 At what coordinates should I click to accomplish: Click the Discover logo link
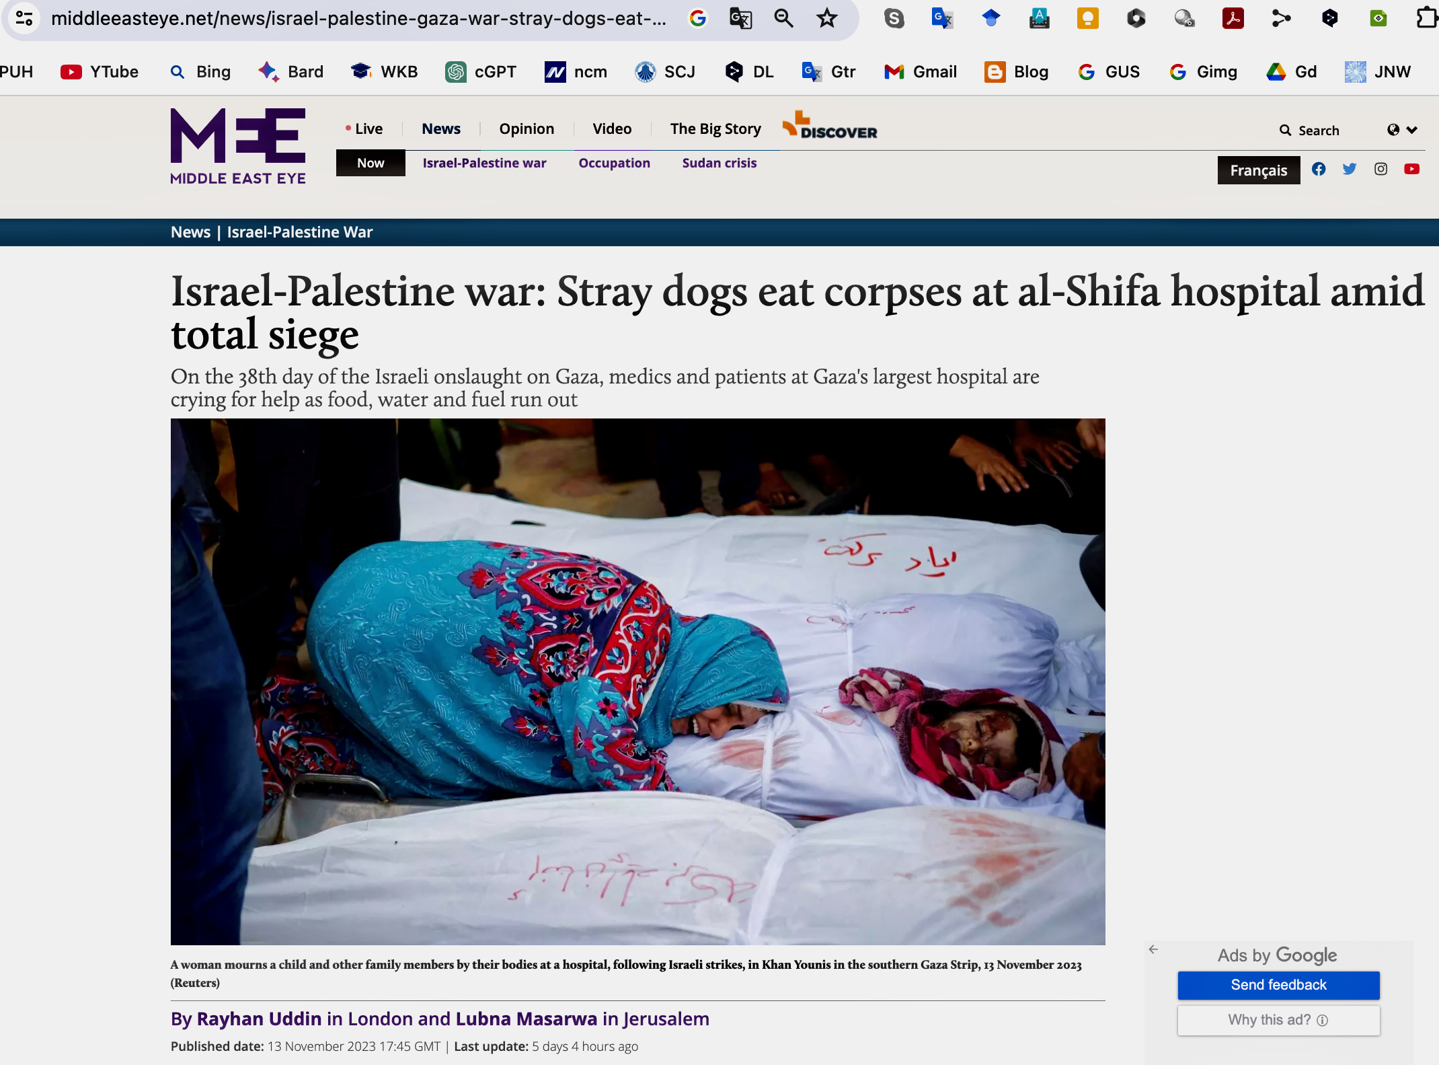click(830, 126)
